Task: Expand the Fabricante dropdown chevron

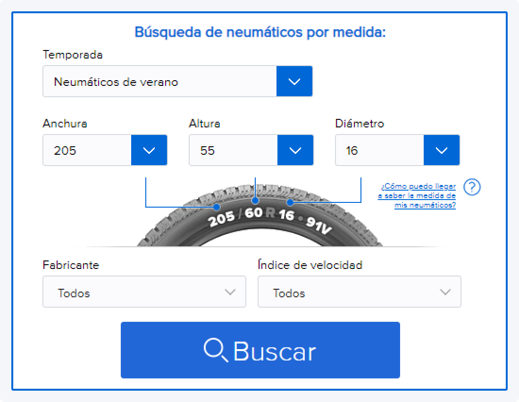Action: pos(230,292)
